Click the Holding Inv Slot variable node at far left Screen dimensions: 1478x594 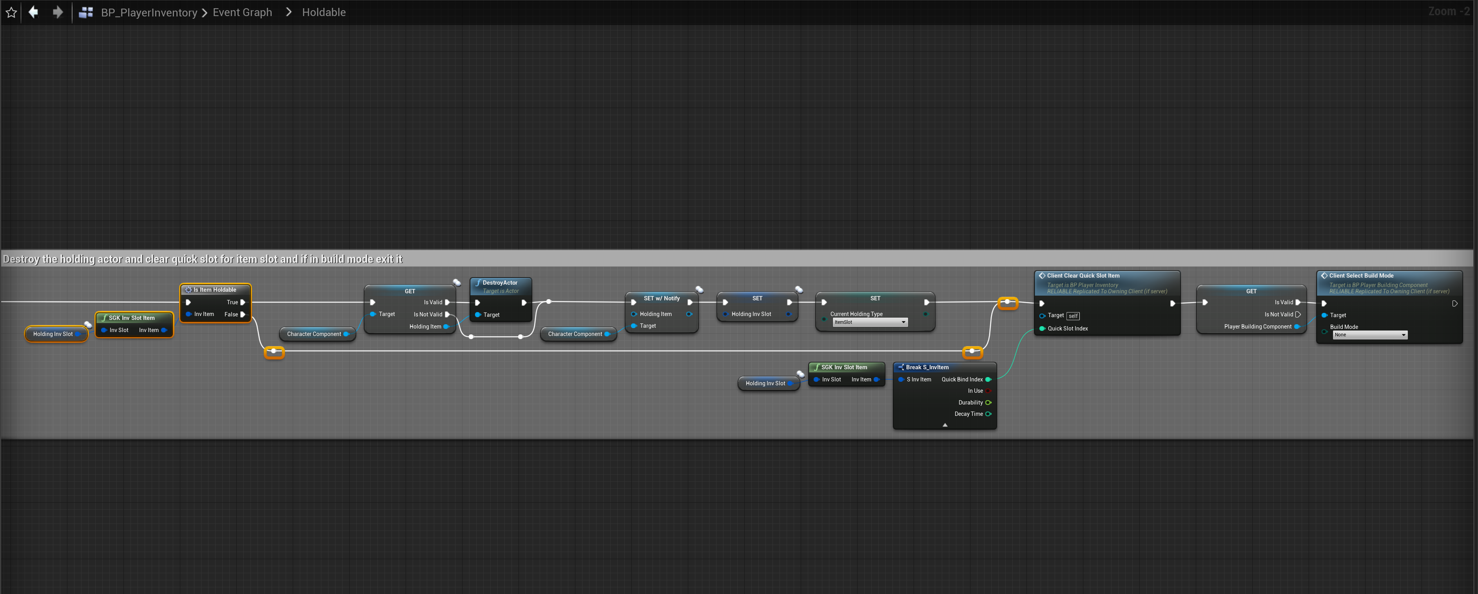click(x=53, y=334)
